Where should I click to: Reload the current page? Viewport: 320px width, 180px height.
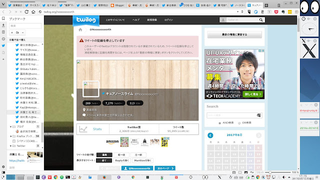(x=26, y=12)
